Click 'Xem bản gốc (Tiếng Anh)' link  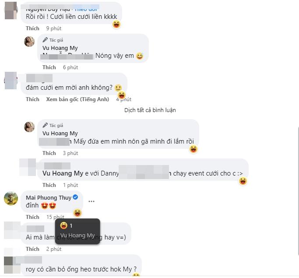[x=77, y=99]
